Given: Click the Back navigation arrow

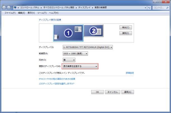Looking at the screenshot, I should (4, 8).
